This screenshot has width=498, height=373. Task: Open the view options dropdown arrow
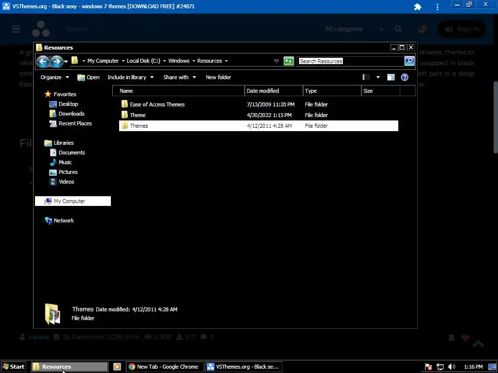click(378, 77)
